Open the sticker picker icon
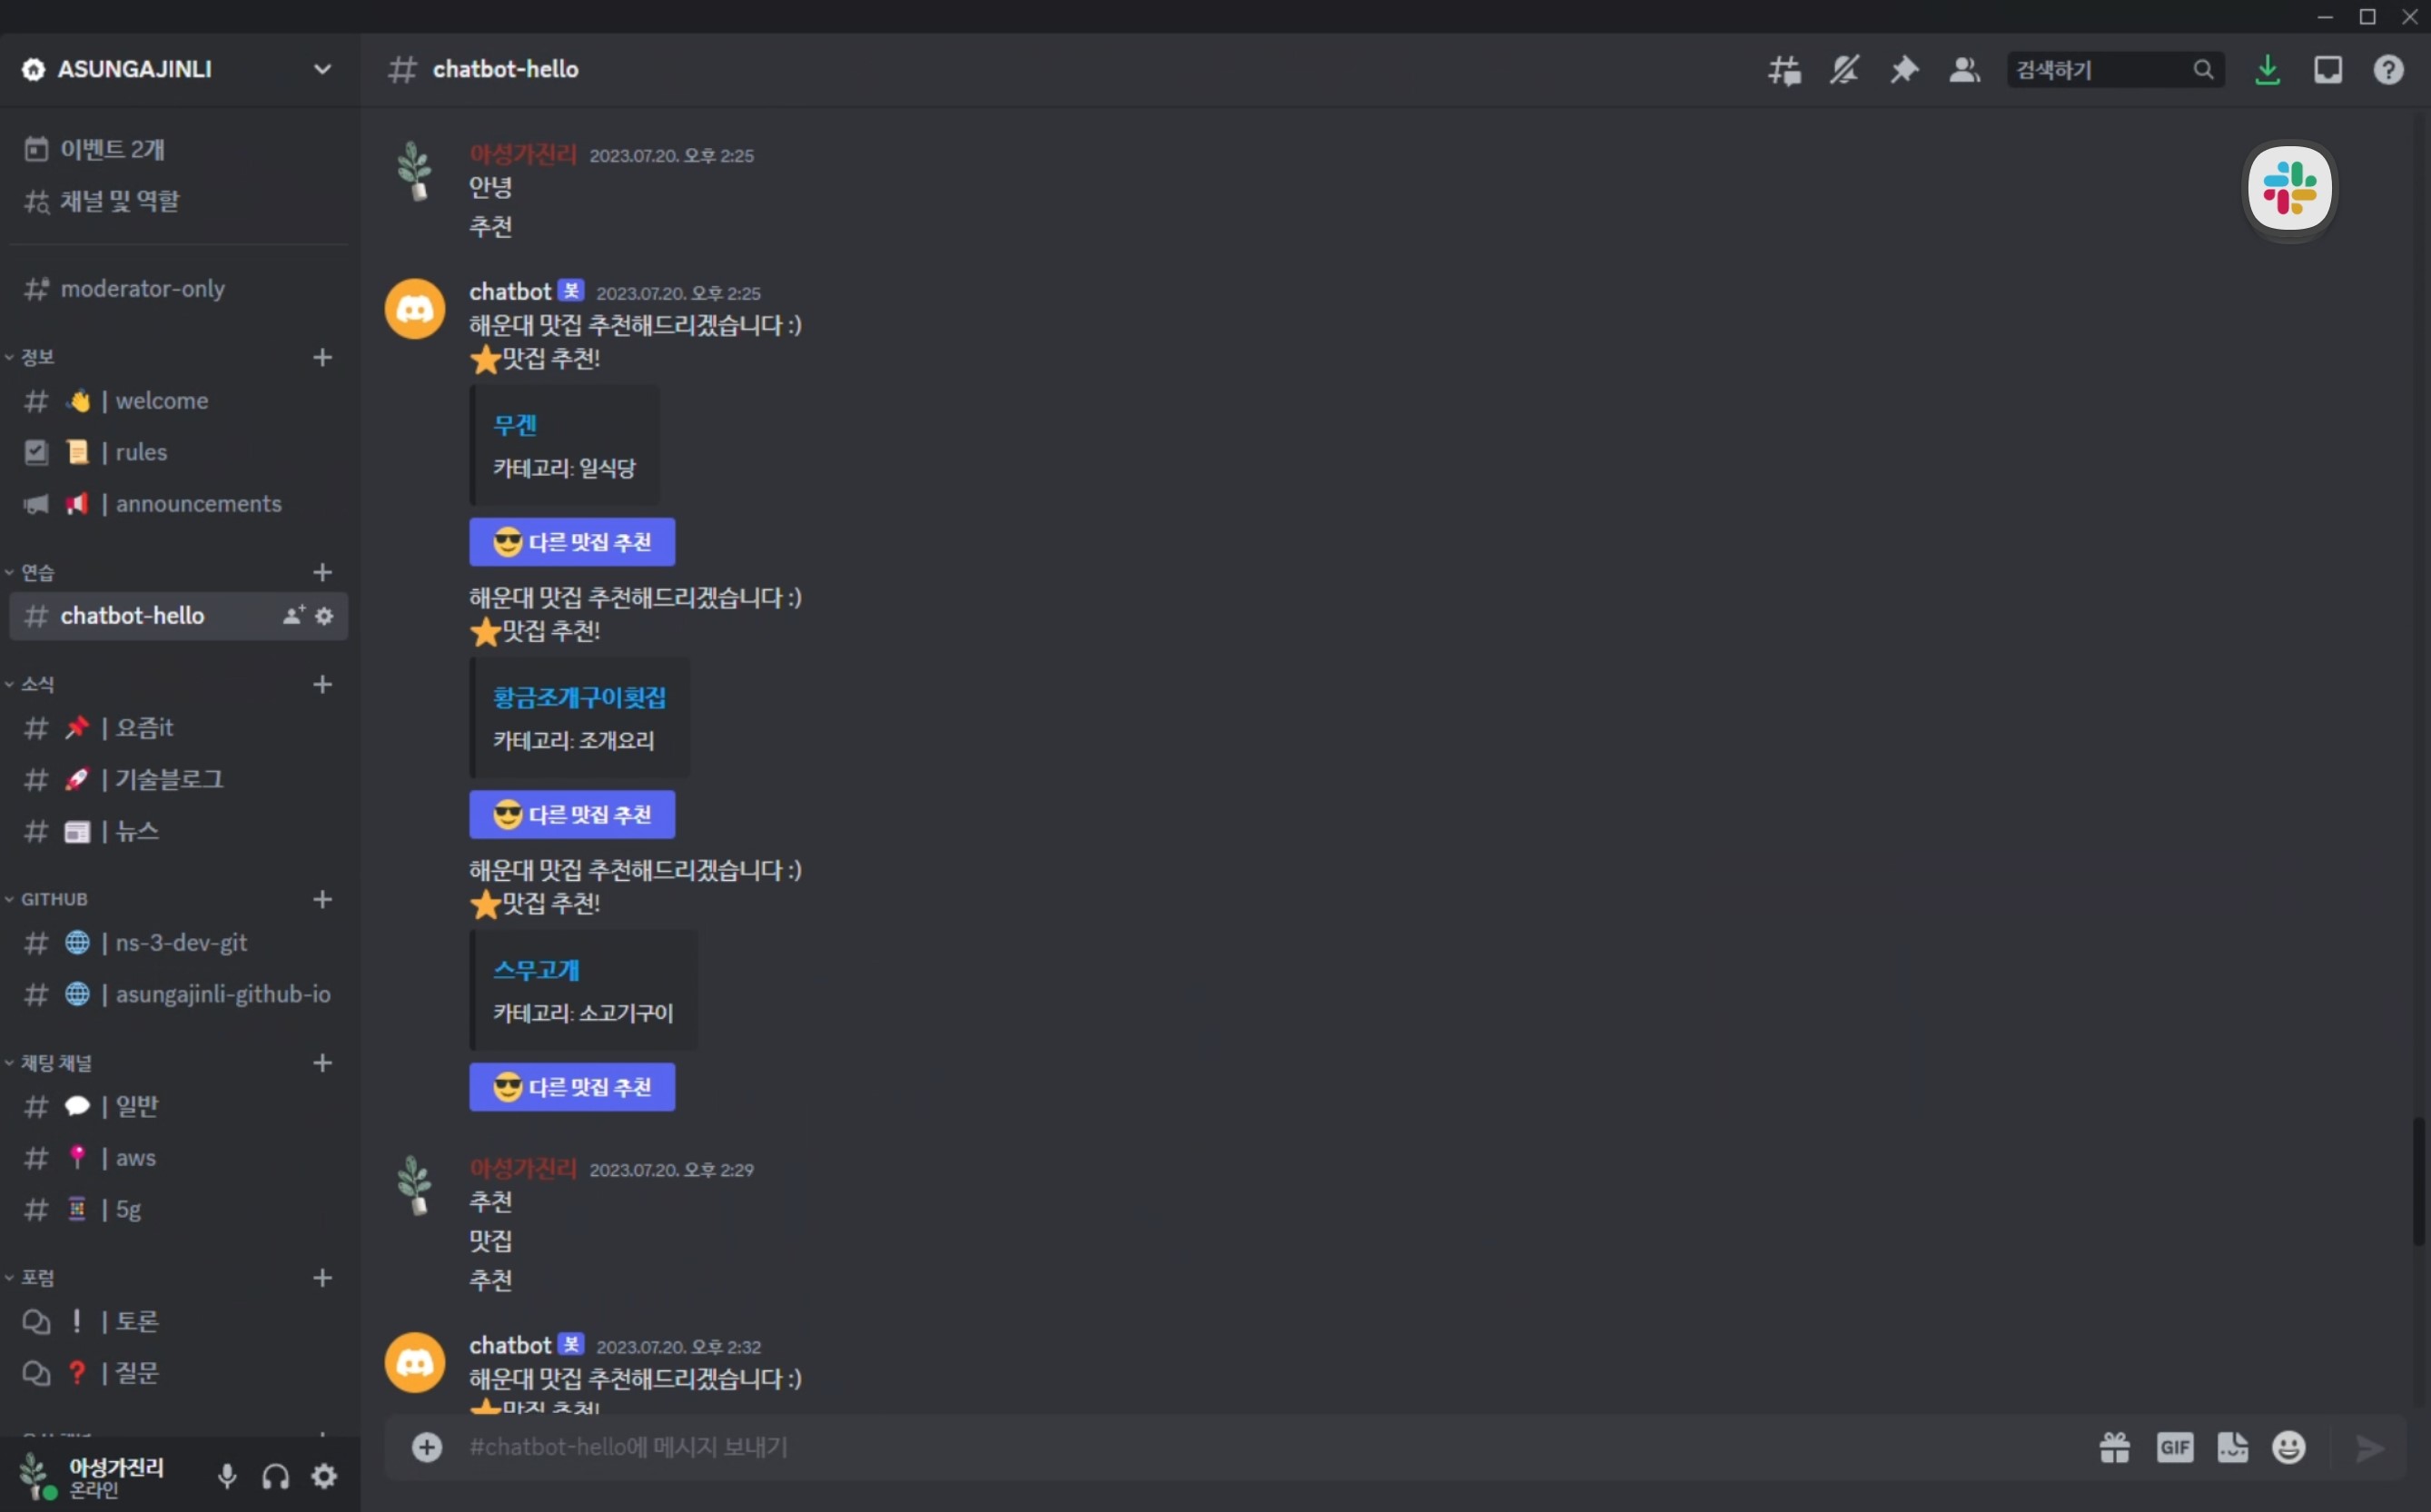Screen dimensions: 2431x1512 pyautogui.click(x=2232, y=1447)
